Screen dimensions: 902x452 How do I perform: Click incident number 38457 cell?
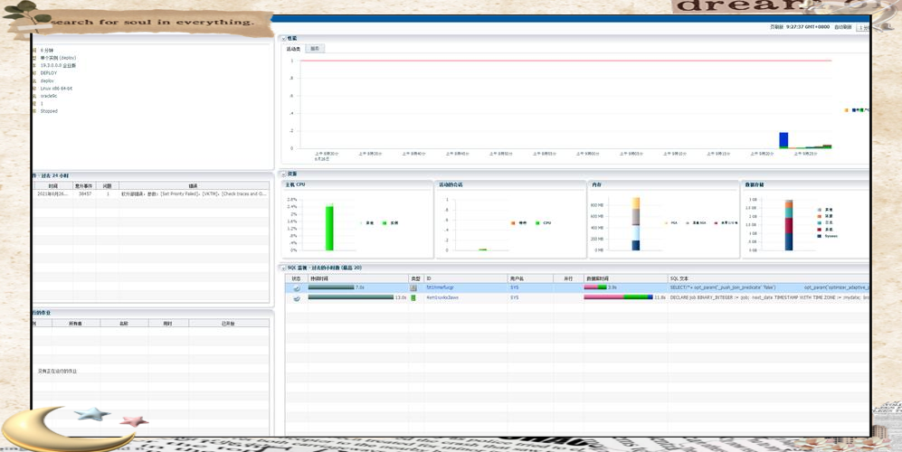coord(84,194)
